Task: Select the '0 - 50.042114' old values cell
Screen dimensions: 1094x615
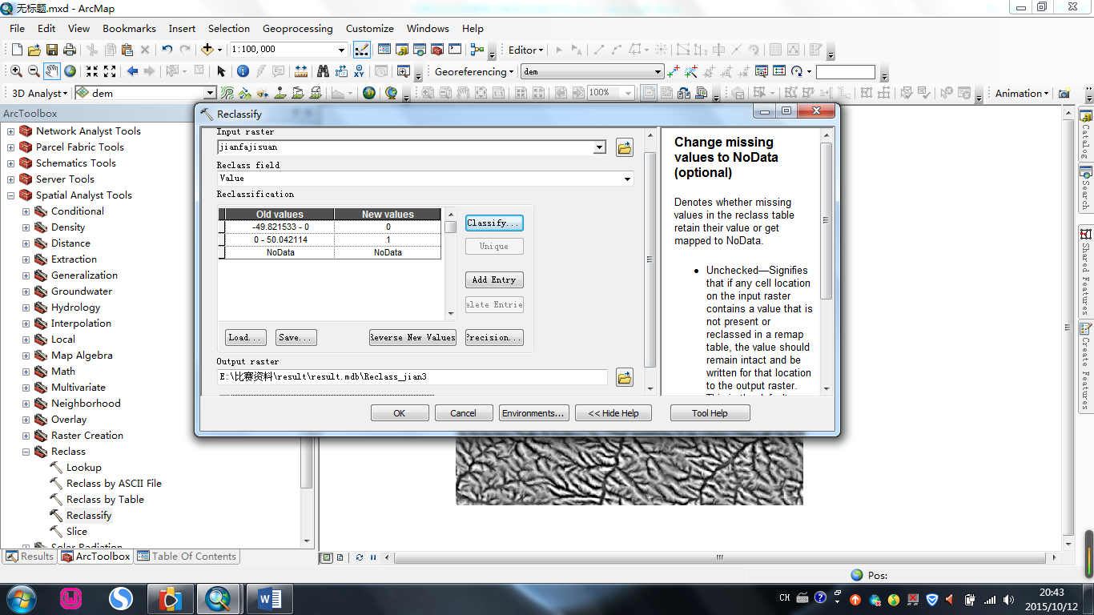Action: point(280,239)
